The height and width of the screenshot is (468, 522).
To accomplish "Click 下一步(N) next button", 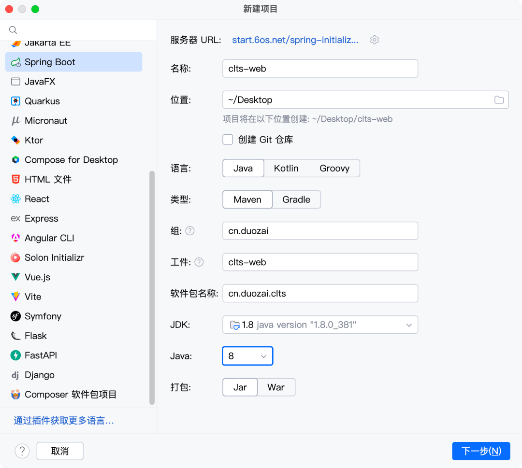I will click(481, 451).
